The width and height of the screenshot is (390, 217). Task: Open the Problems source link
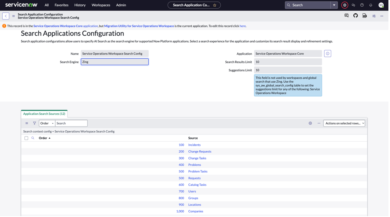pos(195,165)
